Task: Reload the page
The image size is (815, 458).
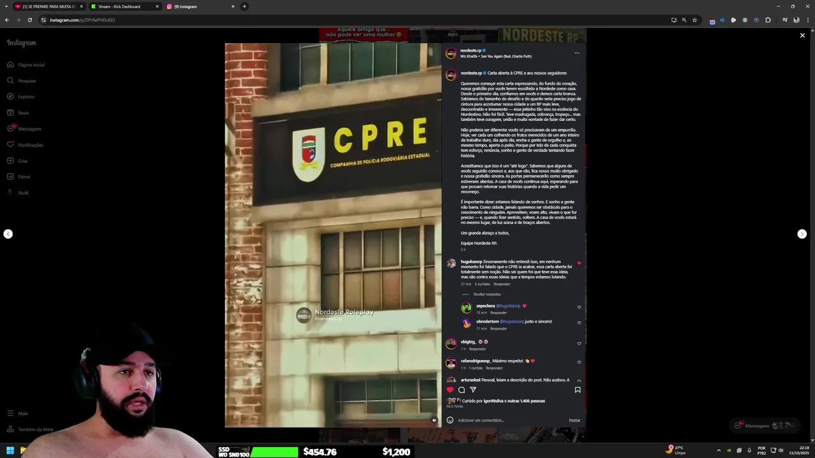Action: 29,20
